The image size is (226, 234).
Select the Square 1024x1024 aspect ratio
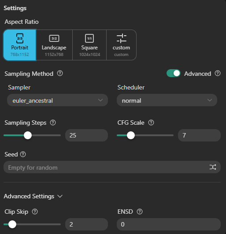click(x=89, y=45)
